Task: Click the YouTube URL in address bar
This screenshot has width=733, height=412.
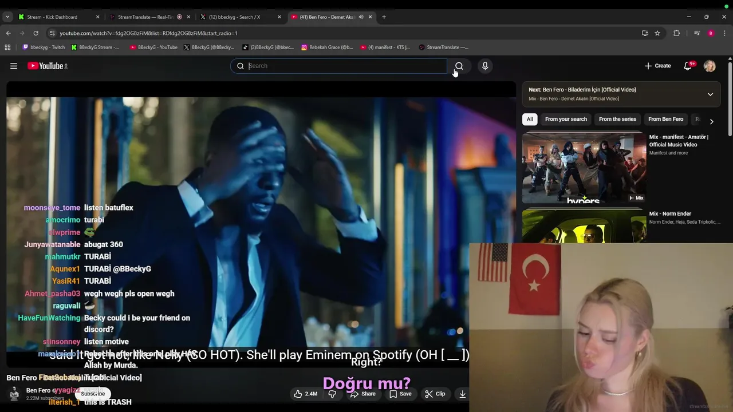Action: tap(148, 33)
